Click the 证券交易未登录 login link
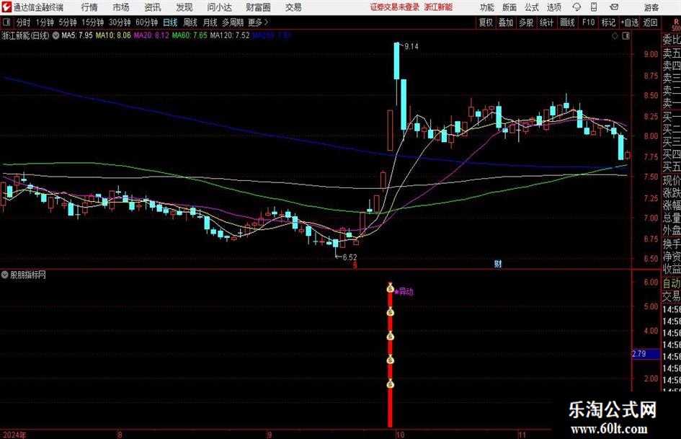The height and width of the screenshot is (439, 681). tap(395, 7)
